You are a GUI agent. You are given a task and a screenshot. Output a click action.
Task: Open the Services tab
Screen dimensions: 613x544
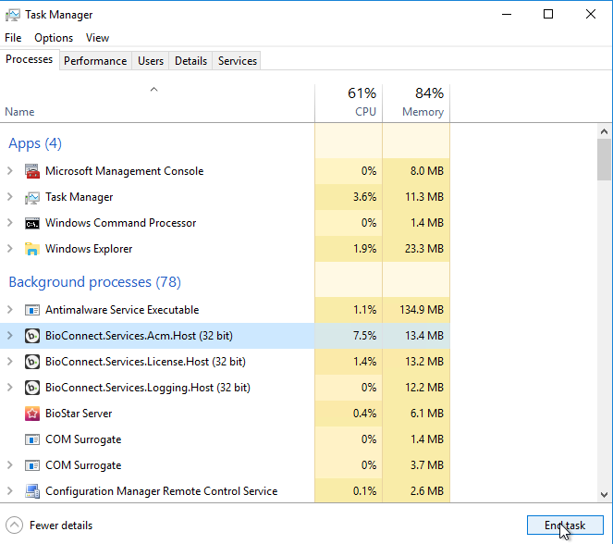(238, 61)
